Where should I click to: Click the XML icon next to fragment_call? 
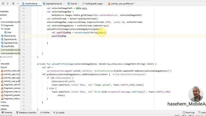pos(2,85)
